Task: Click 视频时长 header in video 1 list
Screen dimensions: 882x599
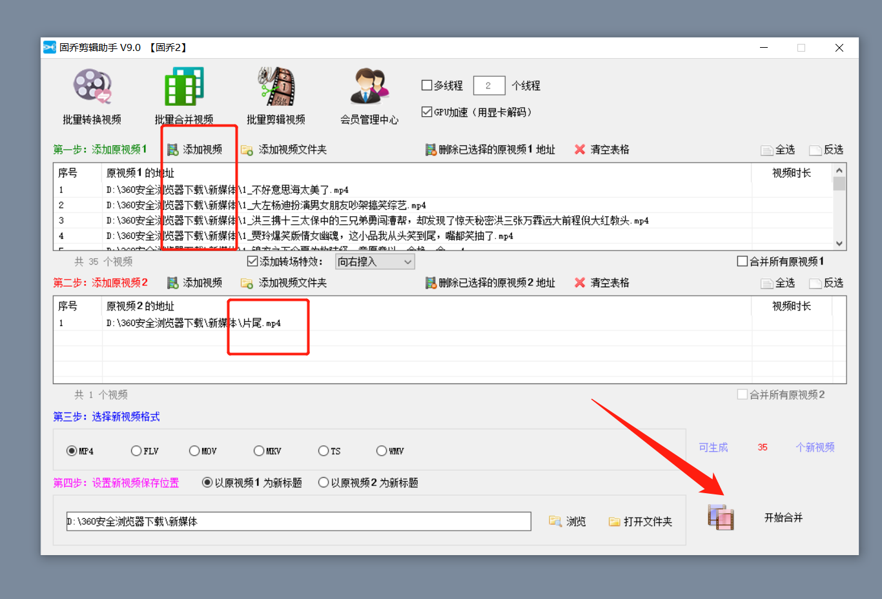Action: point(792,173)
